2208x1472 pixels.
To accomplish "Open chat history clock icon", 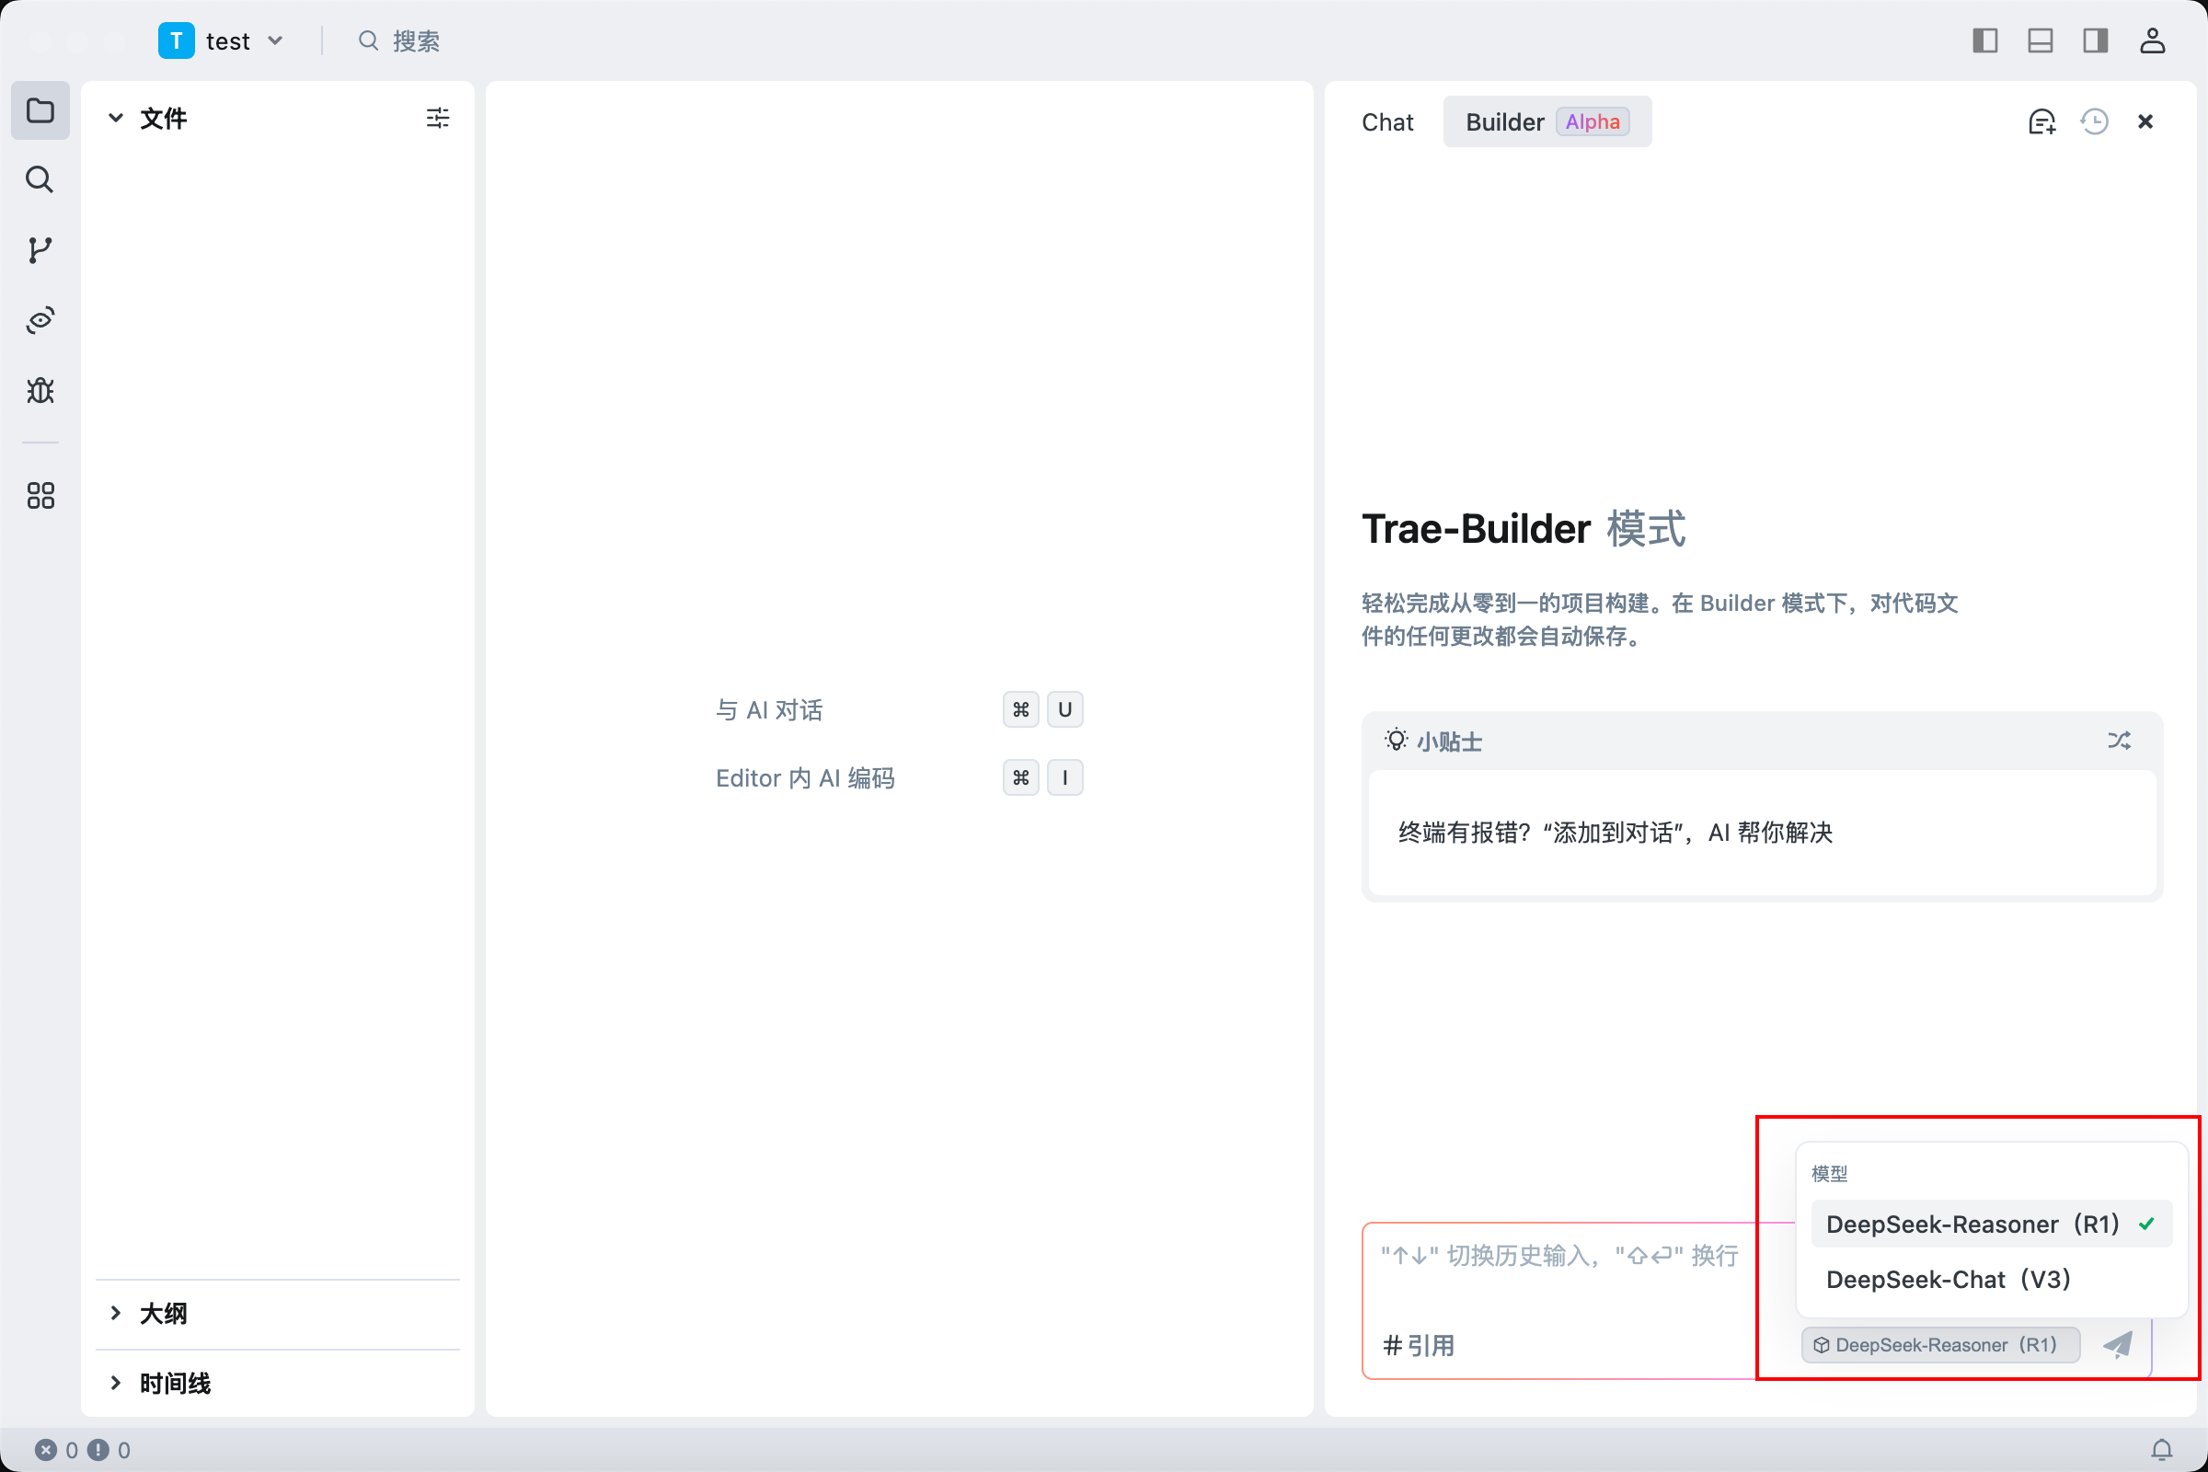I will click(2095, 122).
